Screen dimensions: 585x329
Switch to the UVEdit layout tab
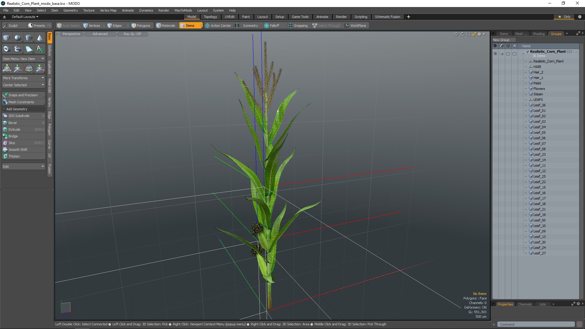click(x=229, y=17)
